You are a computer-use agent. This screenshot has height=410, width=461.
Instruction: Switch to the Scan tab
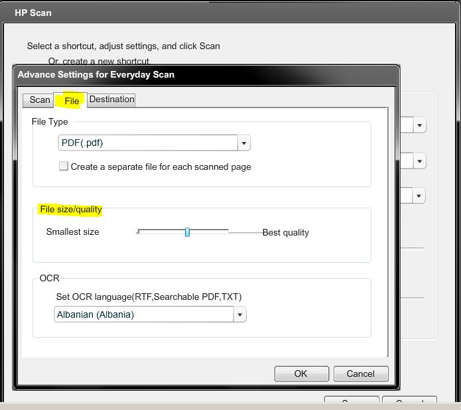[x=38, y=100]
